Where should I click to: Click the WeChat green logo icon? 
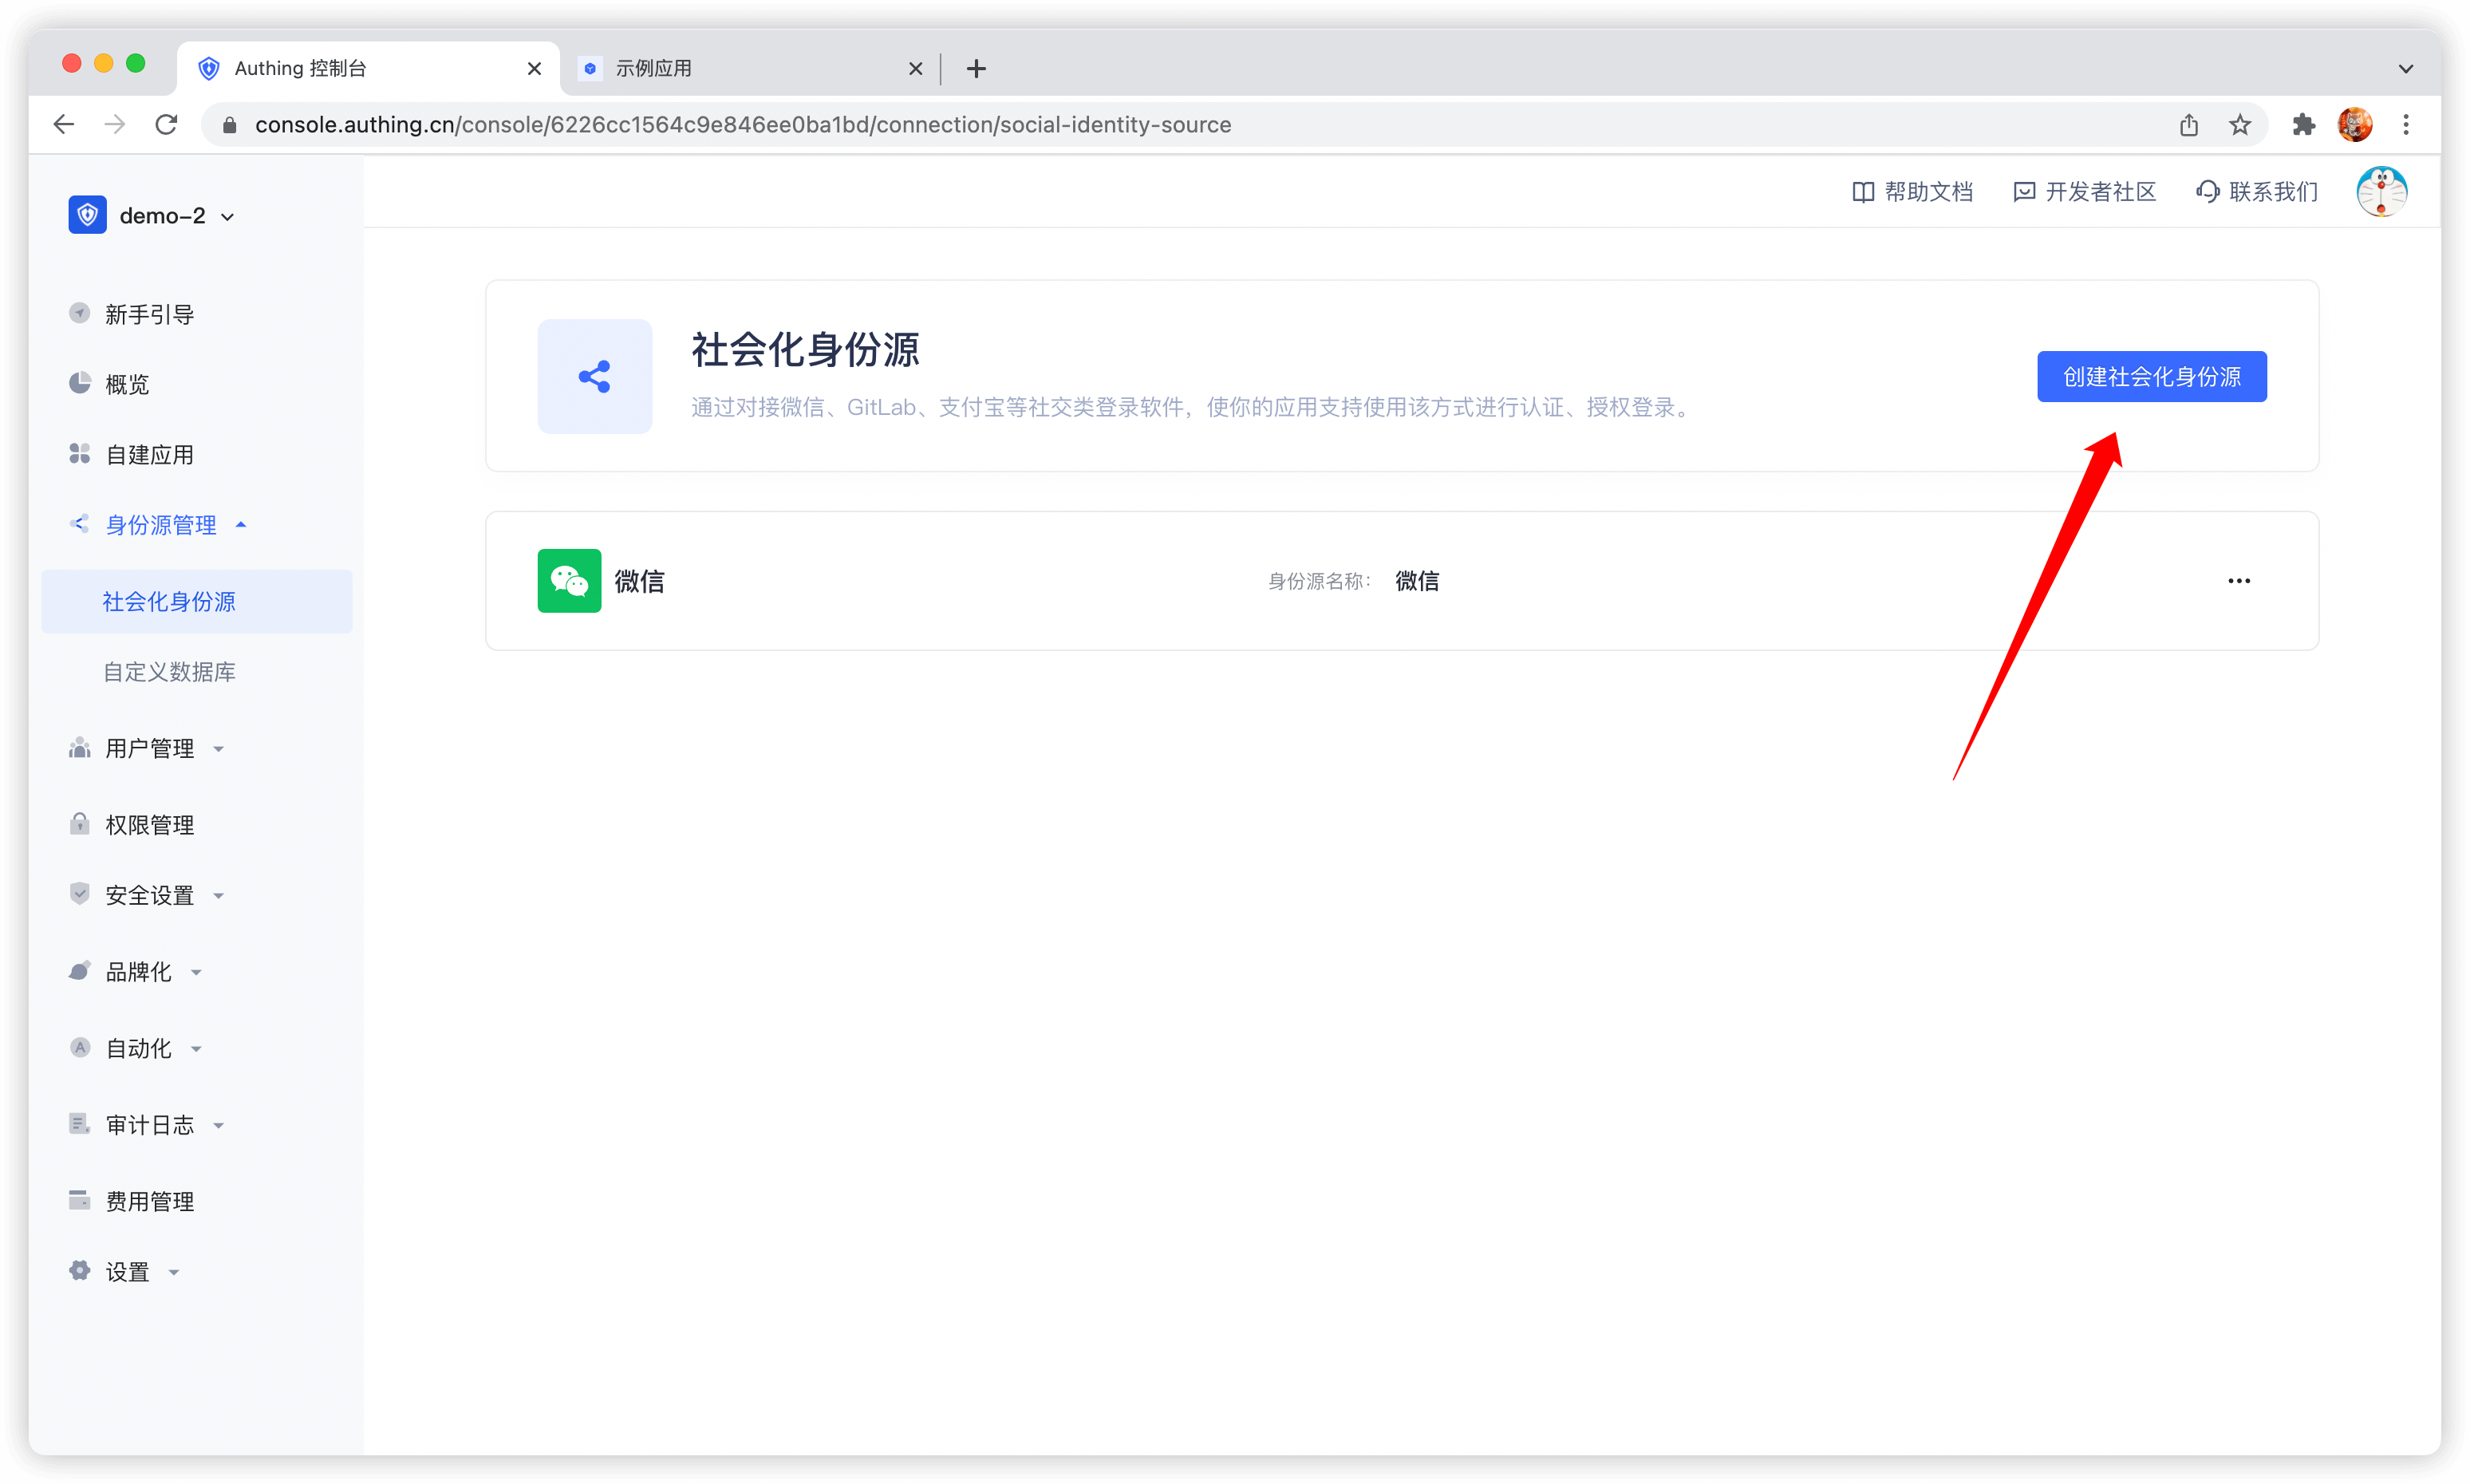(x=569, y=580)
